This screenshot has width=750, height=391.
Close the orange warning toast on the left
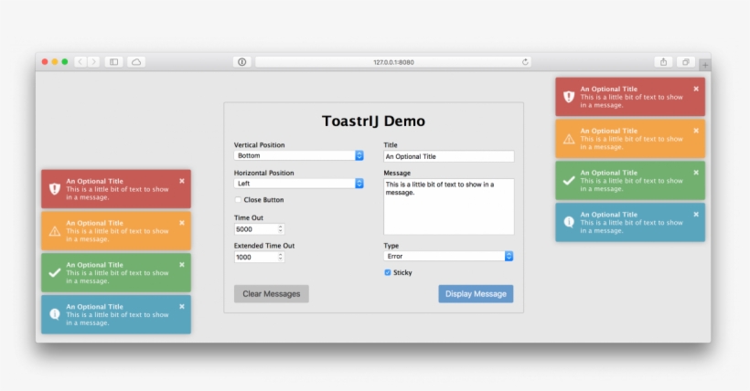[182, 223]
